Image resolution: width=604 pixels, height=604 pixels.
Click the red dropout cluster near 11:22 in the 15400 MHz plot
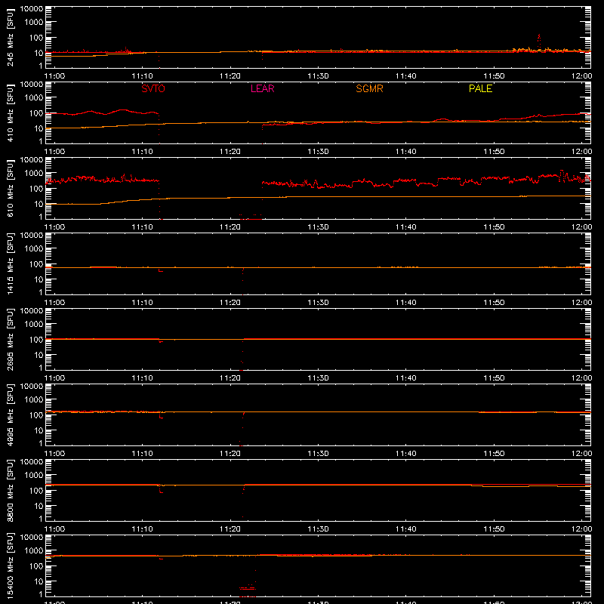point(248,588)
